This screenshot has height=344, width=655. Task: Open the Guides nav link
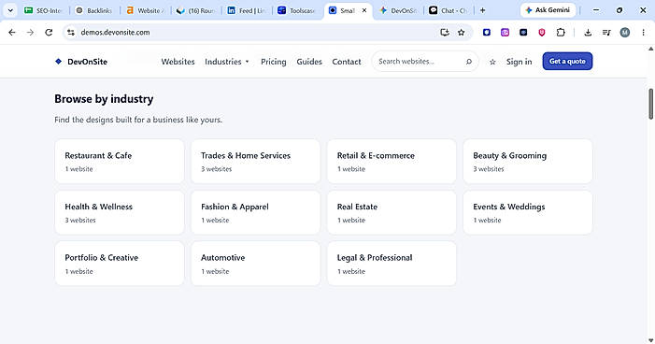(x=309, y=62)
